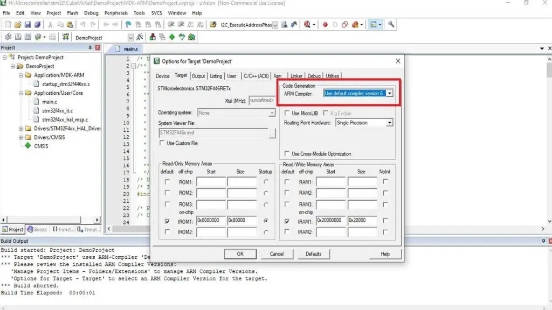The height and width of the screenshot is (310, 552).
Task: Select stm32f4xx_it.c in project tree
Action: (57, 111)
